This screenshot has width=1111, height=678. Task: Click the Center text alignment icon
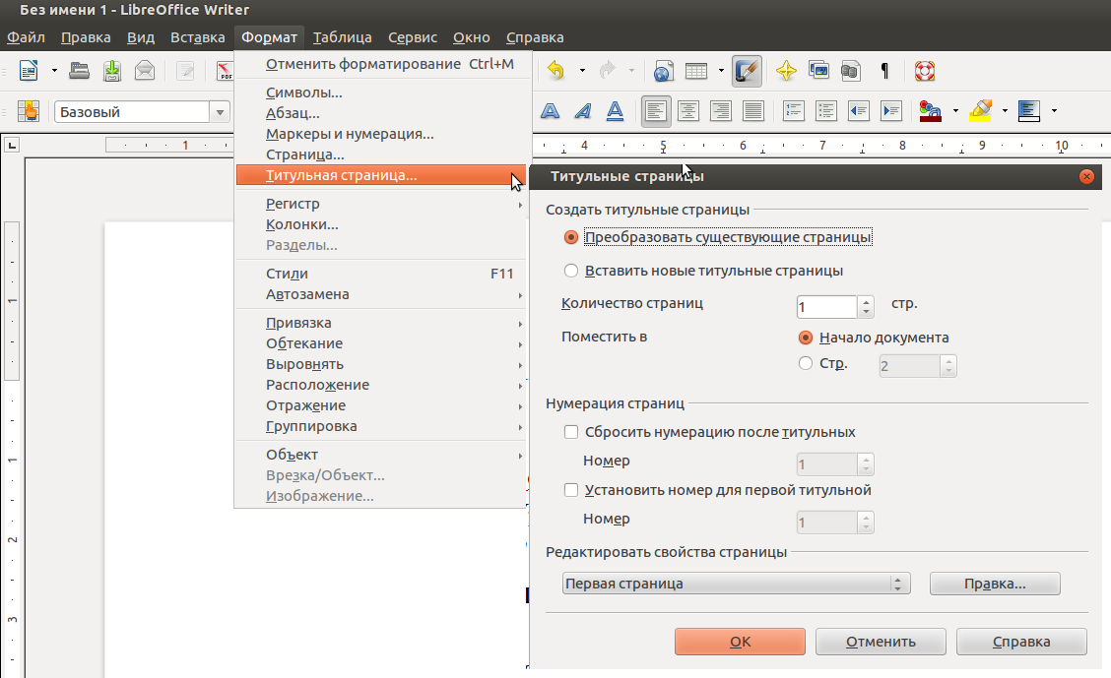pyautogui.click(x=688, y=111)
